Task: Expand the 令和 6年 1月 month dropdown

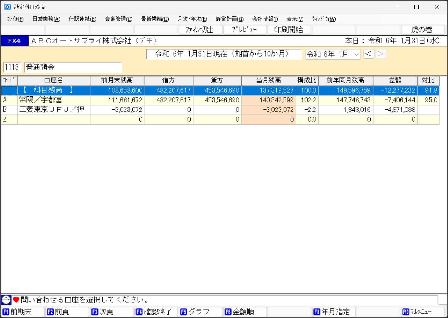Action: click(x=356, y=55)
